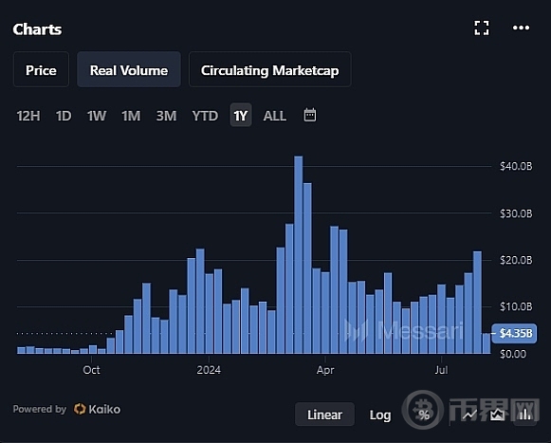This screenshot has height=443, width=551.
Task: Choose the ALL time range
Action: click(x=275, y=116)
